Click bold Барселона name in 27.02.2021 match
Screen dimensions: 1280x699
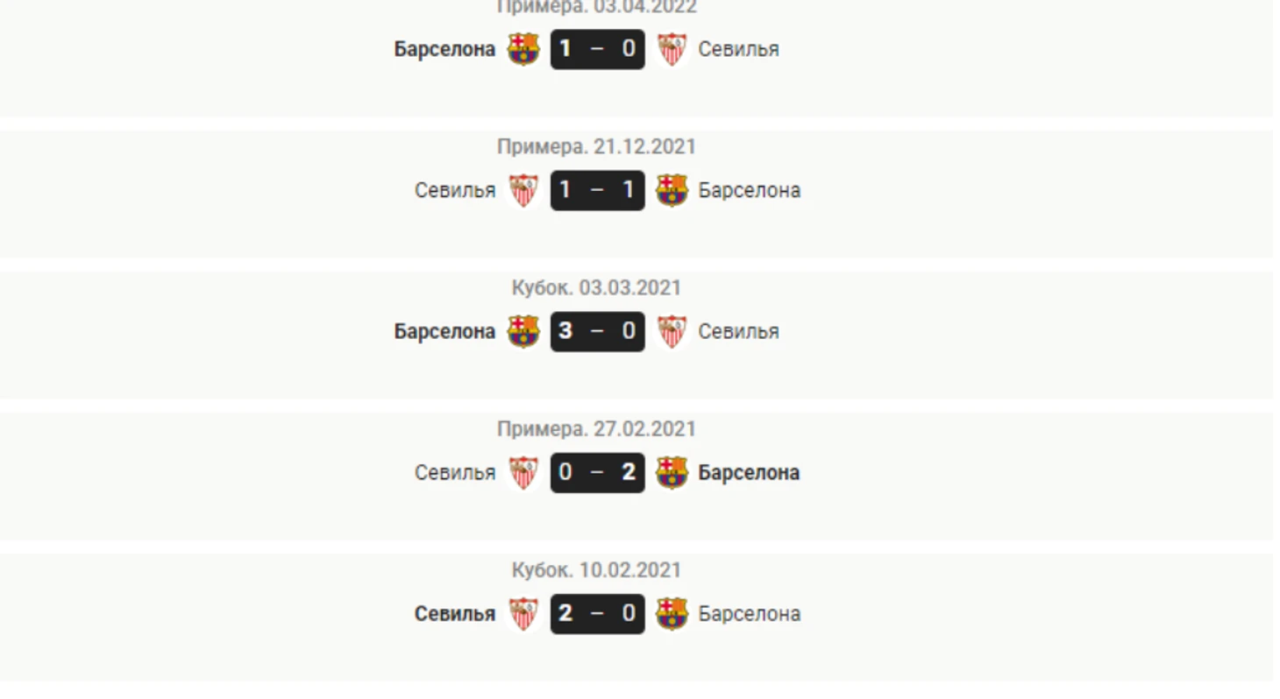pyautogui.click(x=749, y=472)
